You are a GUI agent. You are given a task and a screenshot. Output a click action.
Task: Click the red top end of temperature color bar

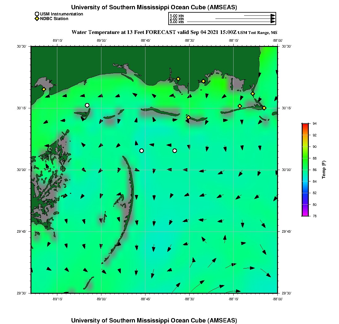(x=305, y=124)
